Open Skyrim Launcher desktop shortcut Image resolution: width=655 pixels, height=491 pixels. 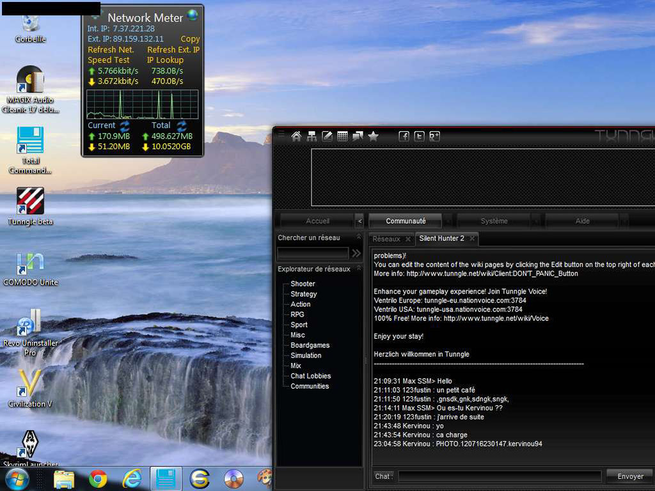(x=30, y=449)
